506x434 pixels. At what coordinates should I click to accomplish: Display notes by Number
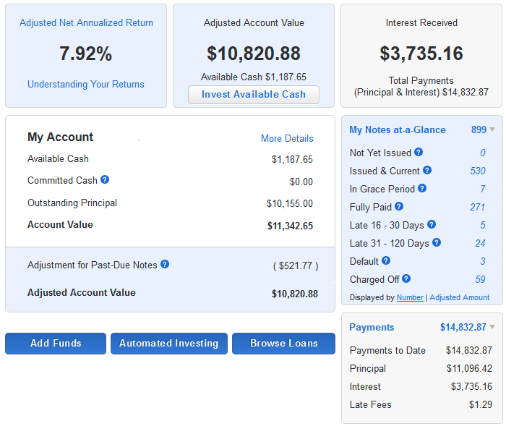(410, 297)
